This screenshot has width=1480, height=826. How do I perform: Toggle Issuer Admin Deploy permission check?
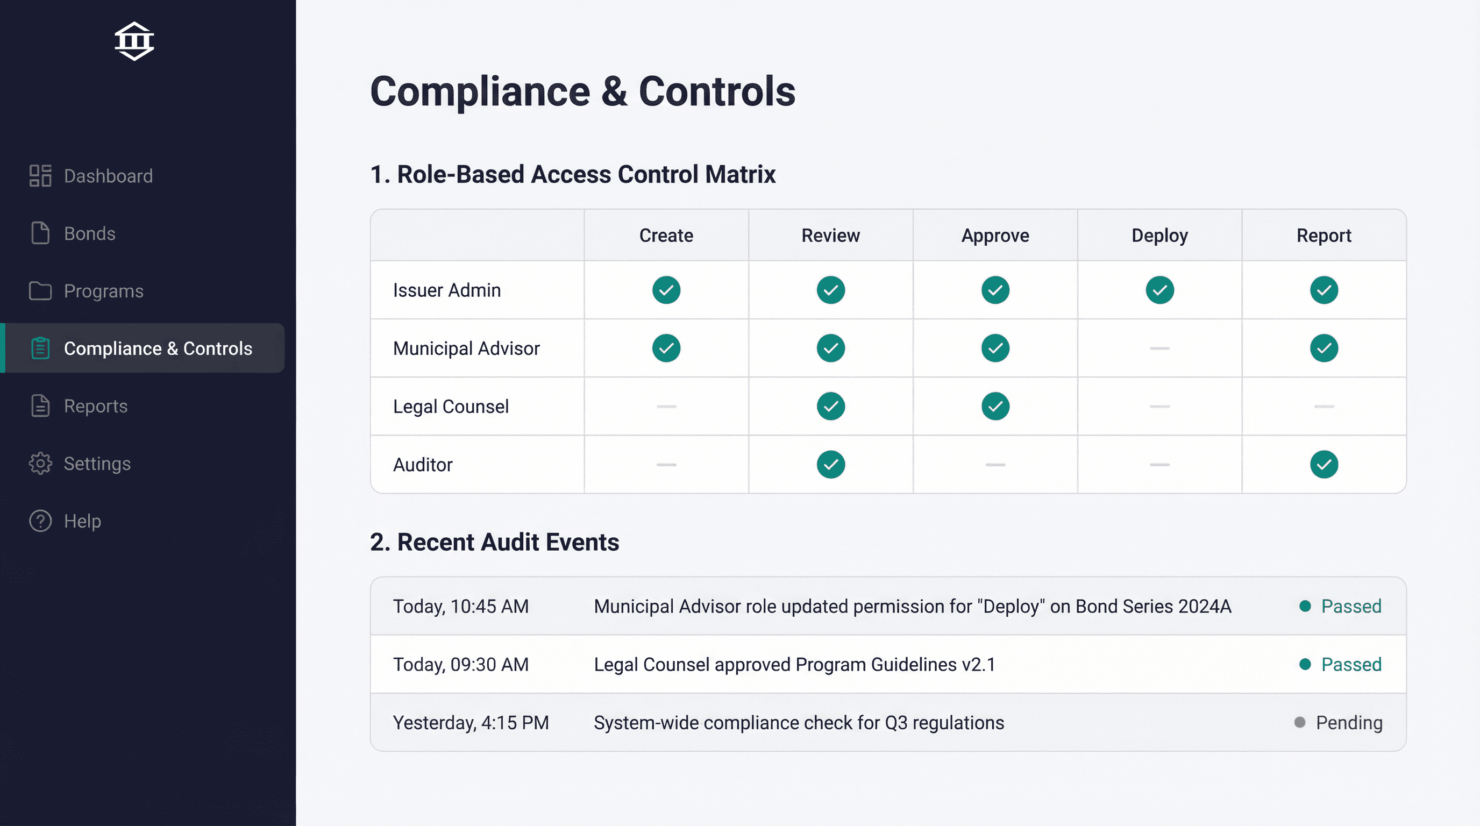(x=1160, y=290)
